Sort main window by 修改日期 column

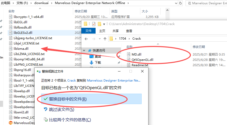(81, 11)
